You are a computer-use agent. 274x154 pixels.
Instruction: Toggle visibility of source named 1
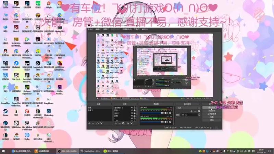132,118
